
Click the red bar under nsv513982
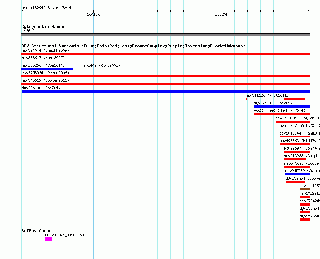[295, 159]
